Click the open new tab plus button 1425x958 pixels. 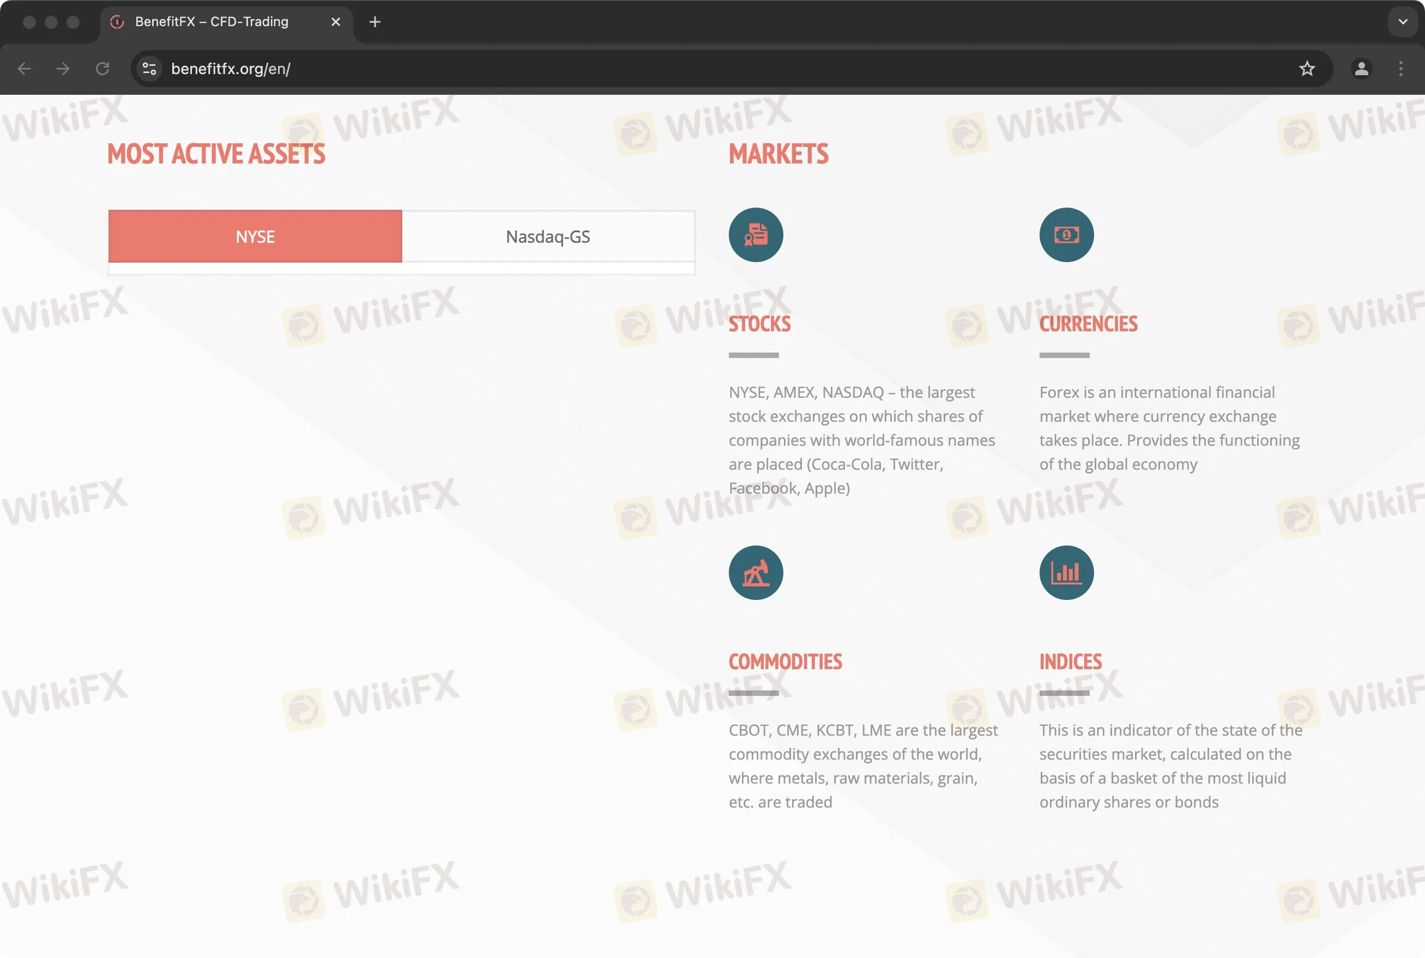(373, 21)
